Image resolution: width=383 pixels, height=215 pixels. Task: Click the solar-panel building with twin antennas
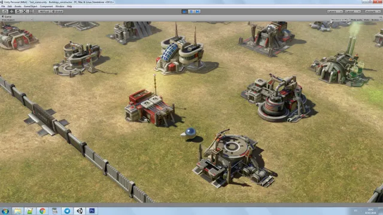tap(180, 53)
